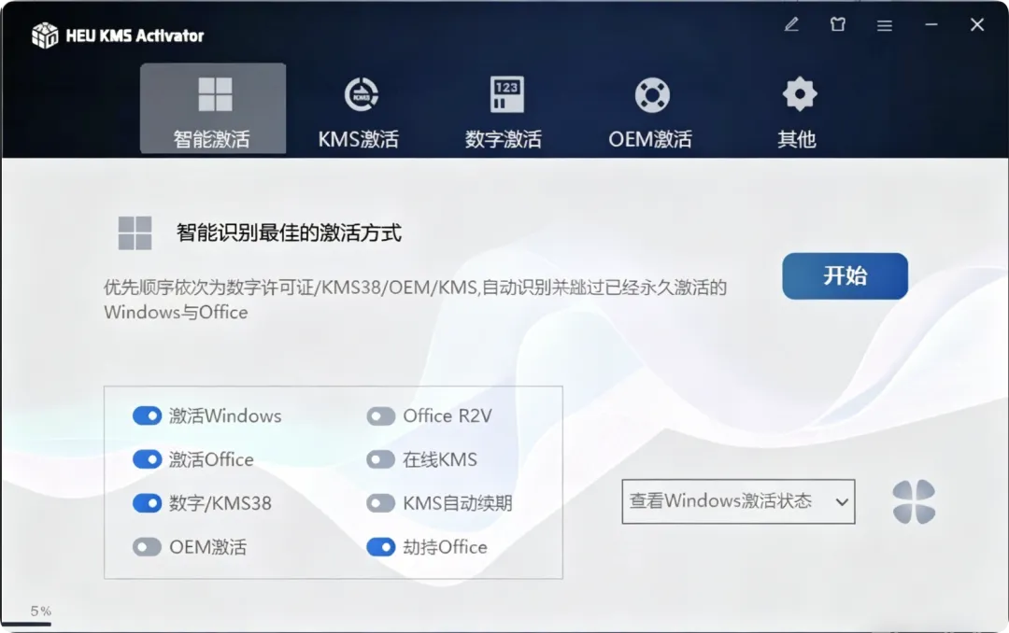This screenshot has width=1009, height=633.
Task: Open the shirt skin theme icon
Action: (x=838, y=25)
